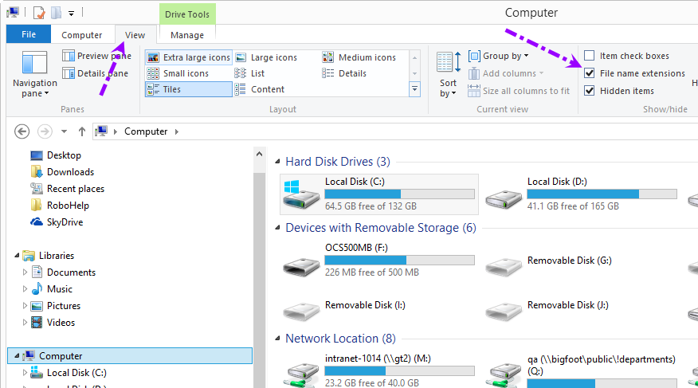Collapse the Libraries tree node
Screen dimensions: 698x388
click(17, 256)
